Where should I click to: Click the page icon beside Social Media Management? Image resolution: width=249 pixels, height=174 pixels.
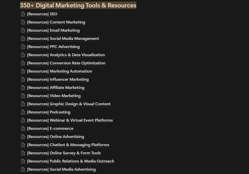23,39
